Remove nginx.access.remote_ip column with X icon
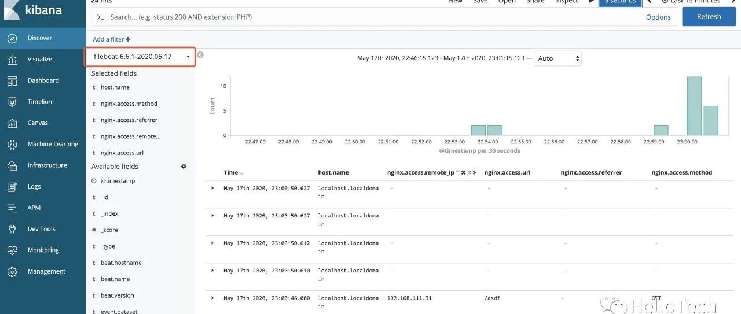The image size is (741, 314). click(463, 173)
